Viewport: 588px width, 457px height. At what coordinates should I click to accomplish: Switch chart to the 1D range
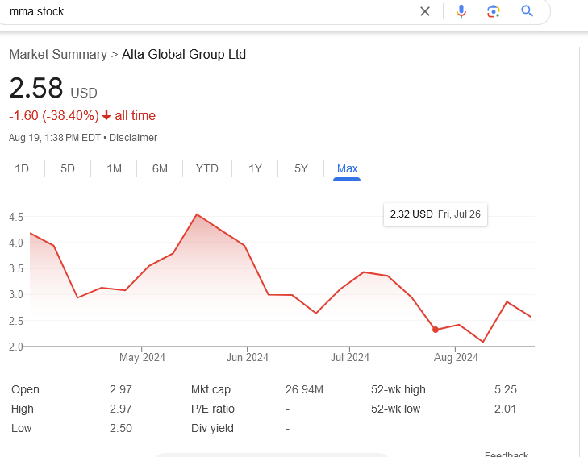(x=22, y=168)
